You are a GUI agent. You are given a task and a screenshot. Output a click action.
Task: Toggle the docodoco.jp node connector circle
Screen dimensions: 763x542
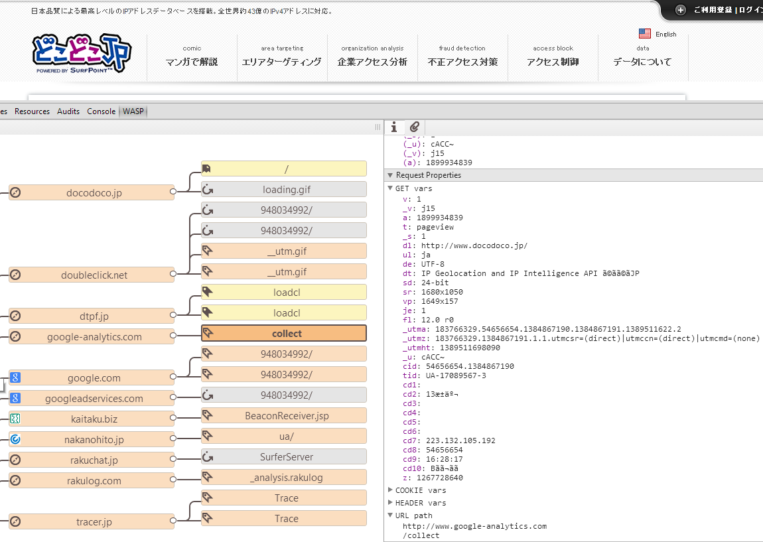click(173, 192)
